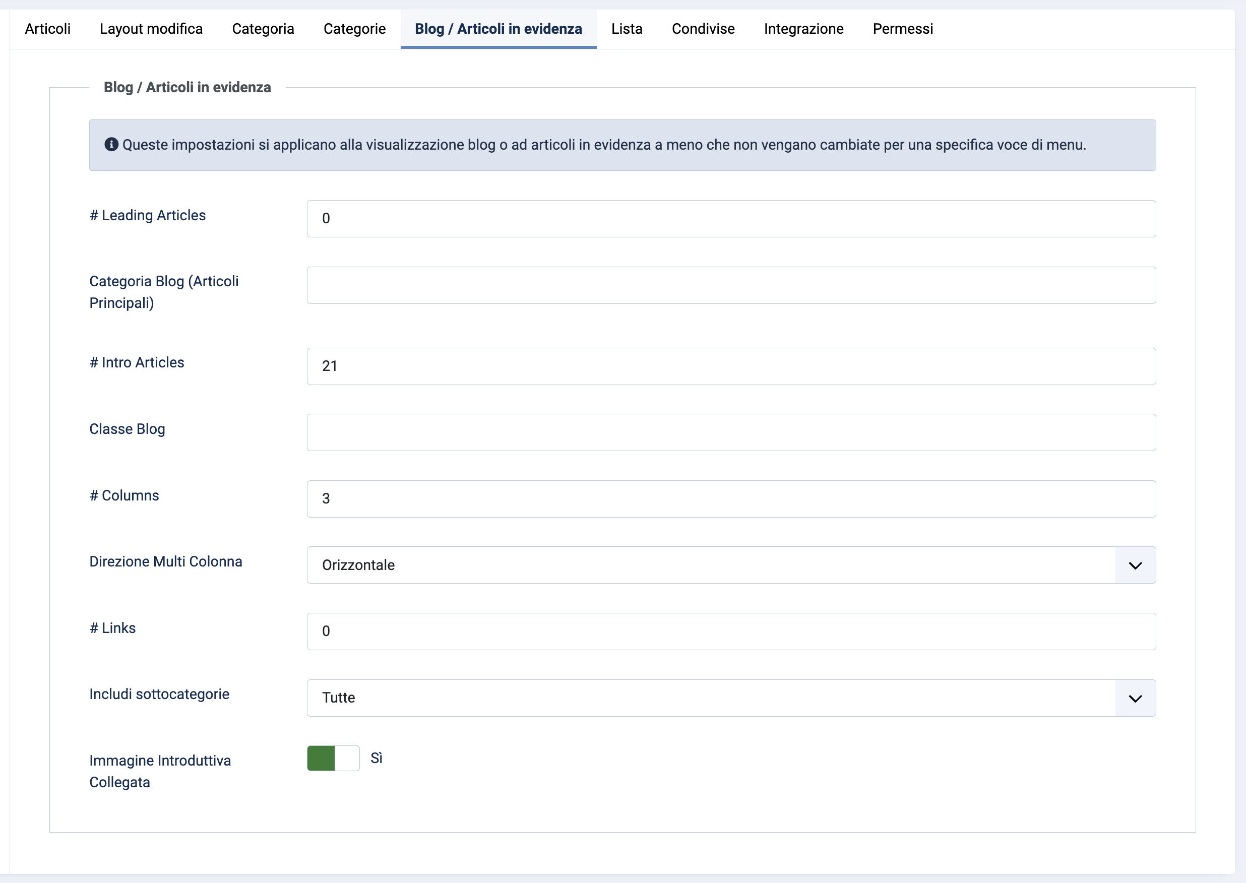Screen dimensions: 1246x883
Task: Click the 'Sì' toggle state label
Action: (x=377, y=758)
